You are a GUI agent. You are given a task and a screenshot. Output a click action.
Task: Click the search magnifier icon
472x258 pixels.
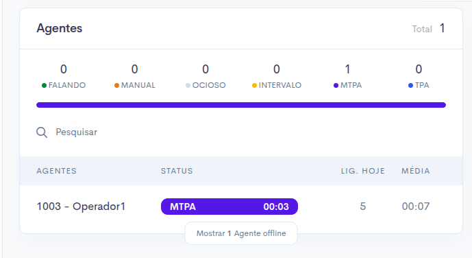click(x=42, y=132)
